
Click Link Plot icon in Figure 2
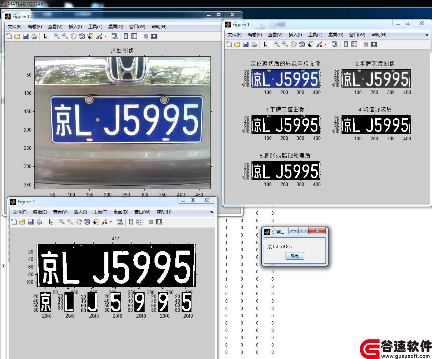pos(120,222)
